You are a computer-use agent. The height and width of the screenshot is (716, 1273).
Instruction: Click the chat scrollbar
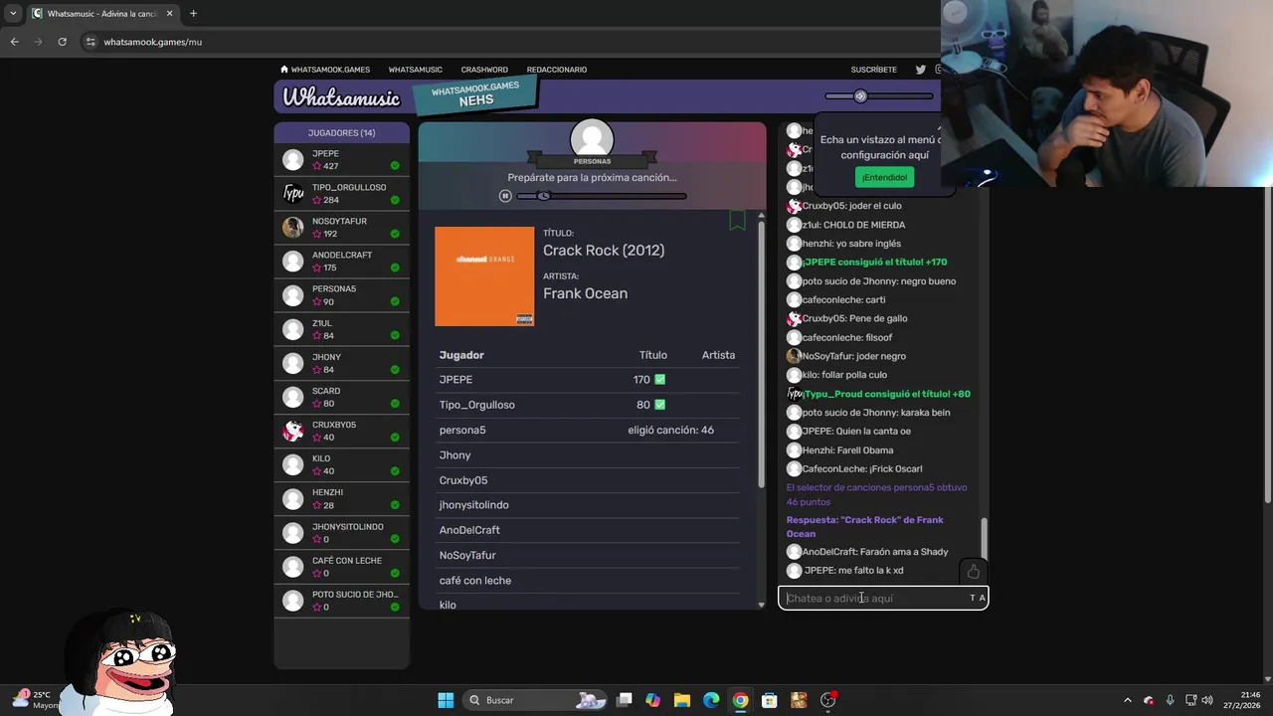click(986, 538)
